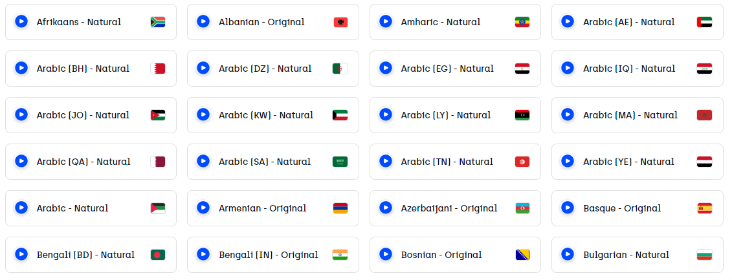Choose the Arabic (YE) - Natural voice card
Viewport: 732px width, 280px height.
(x=638, y=162)
